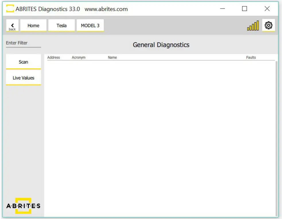Viewport: 282px width, 219px height.
Task: Open the settings gear icon
Action: tap(269, 25)
